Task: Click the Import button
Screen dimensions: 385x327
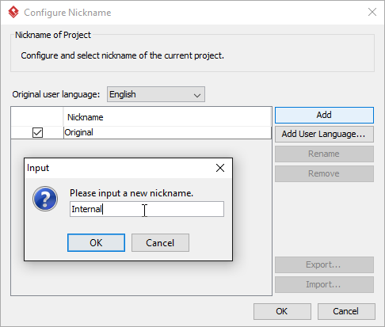Action: tap(324, 284)
